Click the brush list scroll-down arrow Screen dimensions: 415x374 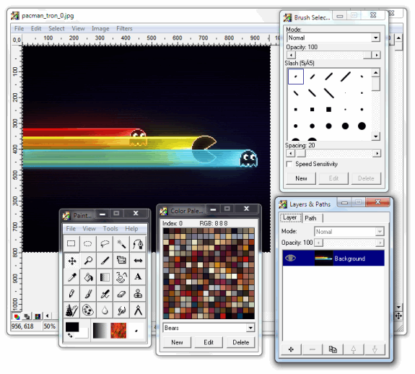pyautogui.click(x=376, y=136)
